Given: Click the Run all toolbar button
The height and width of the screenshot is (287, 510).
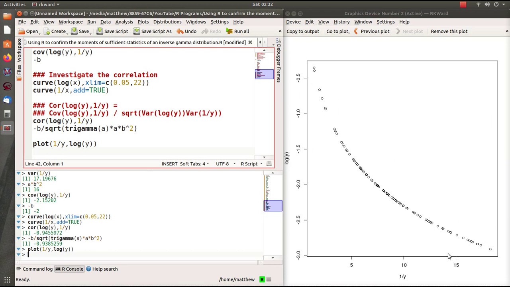Looking at the screenshot, I should (237, 31).
